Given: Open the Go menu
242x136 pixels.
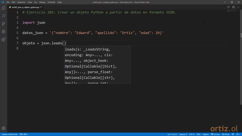Looking at the screenshot, I should (36, 2).
